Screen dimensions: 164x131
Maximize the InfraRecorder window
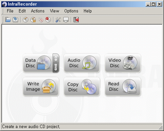[x=153, y=4]
